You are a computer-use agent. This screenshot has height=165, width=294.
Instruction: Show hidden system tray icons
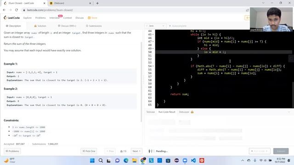tap(243, 160)
